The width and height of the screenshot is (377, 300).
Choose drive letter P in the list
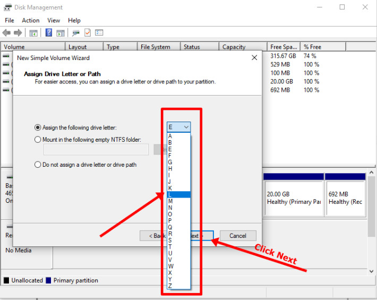tap(178, 220)
